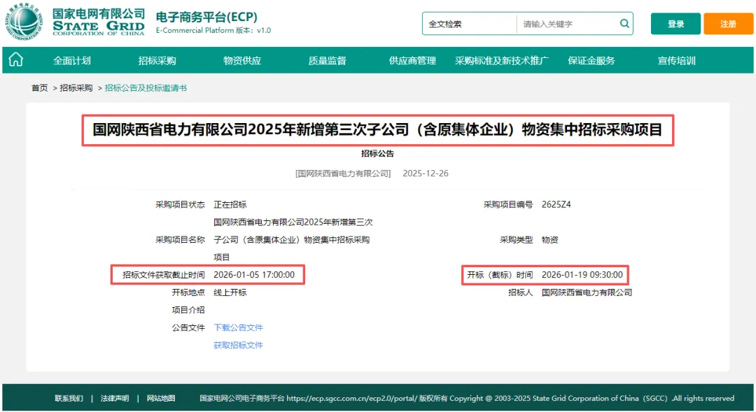Open the 全文检索 search type dropdown
Image resolution: width=756 pixels, height=412 pixels.
tap(469, 24)
